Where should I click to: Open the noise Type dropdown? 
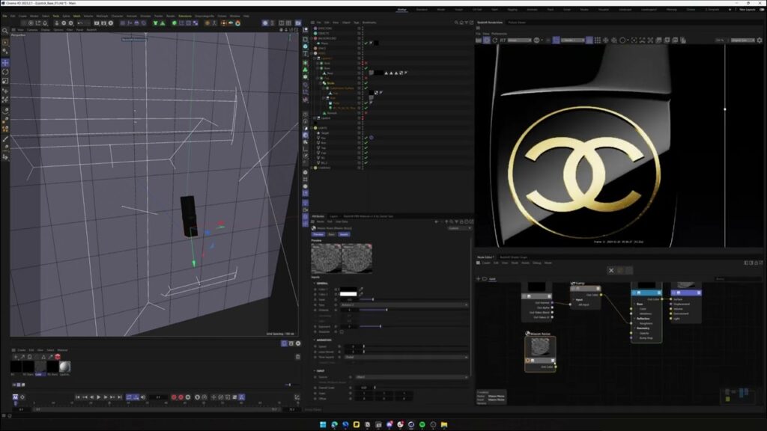404,305
